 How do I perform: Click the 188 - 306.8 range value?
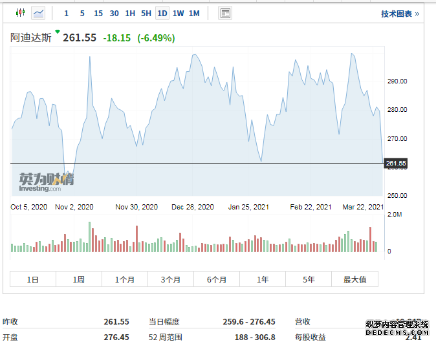[255, 337]
